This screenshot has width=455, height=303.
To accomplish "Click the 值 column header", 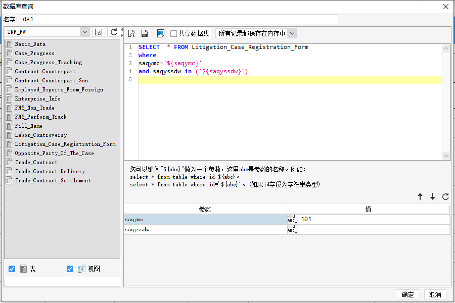I will pos(368,209).
